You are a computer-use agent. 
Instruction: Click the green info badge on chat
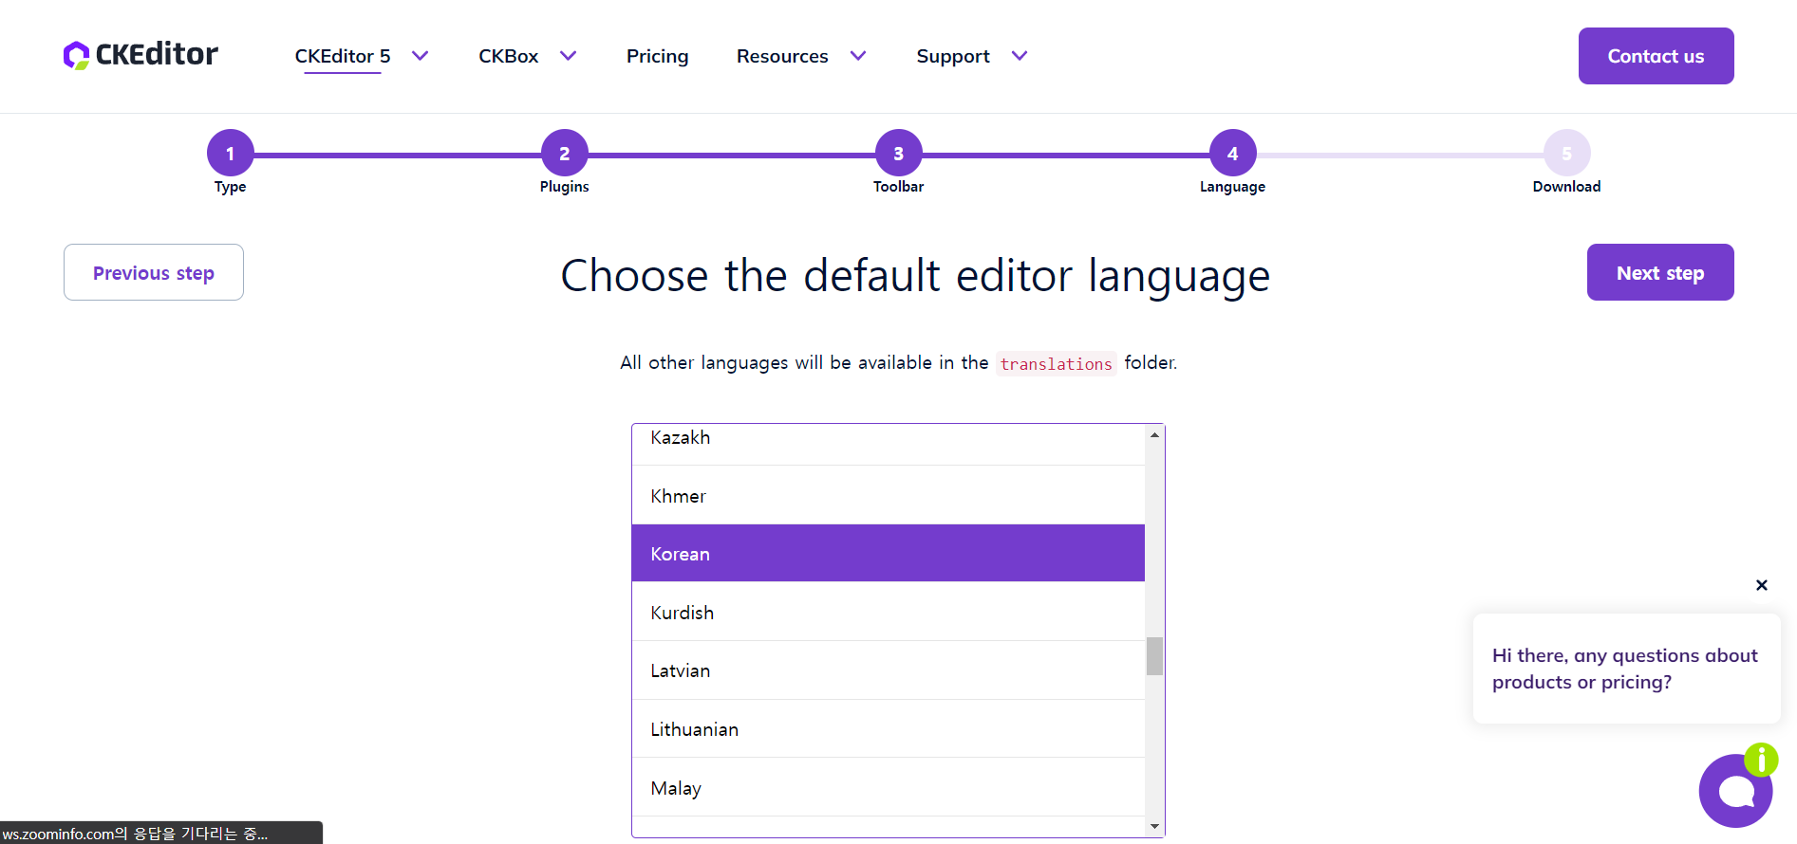1761,760
